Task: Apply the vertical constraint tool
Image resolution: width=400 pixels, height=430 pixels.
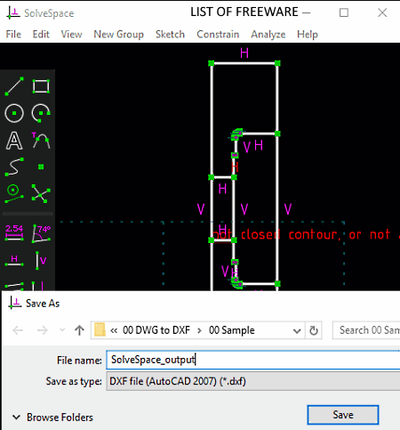Action: pos(41,260)
